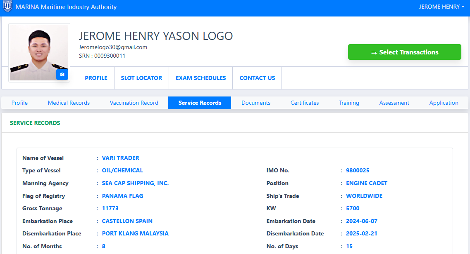Click the profile photo thumbnail
The image size is (470, 254).
click(39, 53)
